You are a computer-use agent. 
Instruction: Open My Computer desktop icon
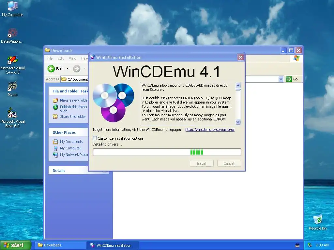12,8
